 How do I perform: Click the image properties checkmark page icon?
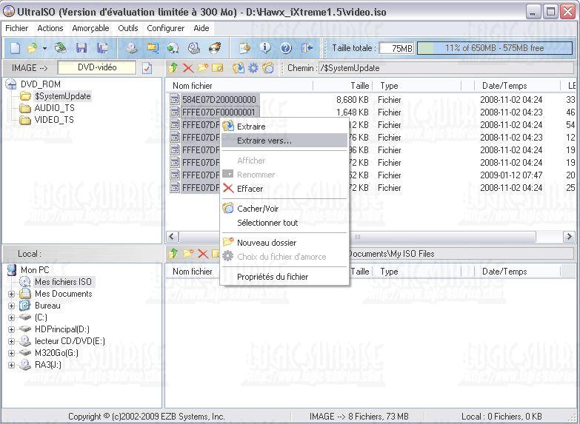tap(147, 68)
